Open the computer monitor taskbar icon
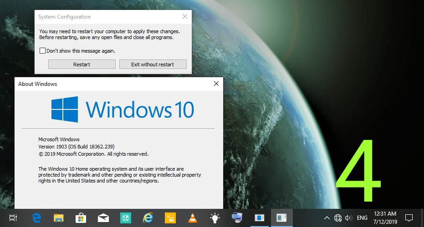424x227 pixels. tap(237, 218)
